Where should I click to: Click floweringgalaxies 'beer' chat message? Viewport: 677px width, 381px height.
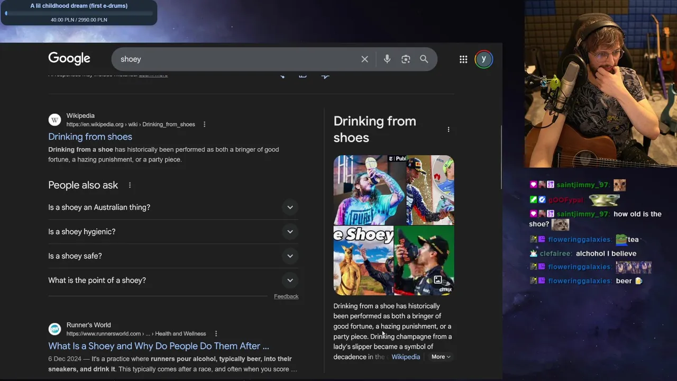[586, 281]
